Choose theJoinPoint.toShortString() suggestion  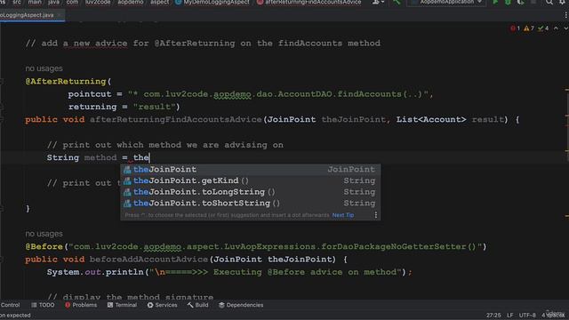tap(251, 204)
